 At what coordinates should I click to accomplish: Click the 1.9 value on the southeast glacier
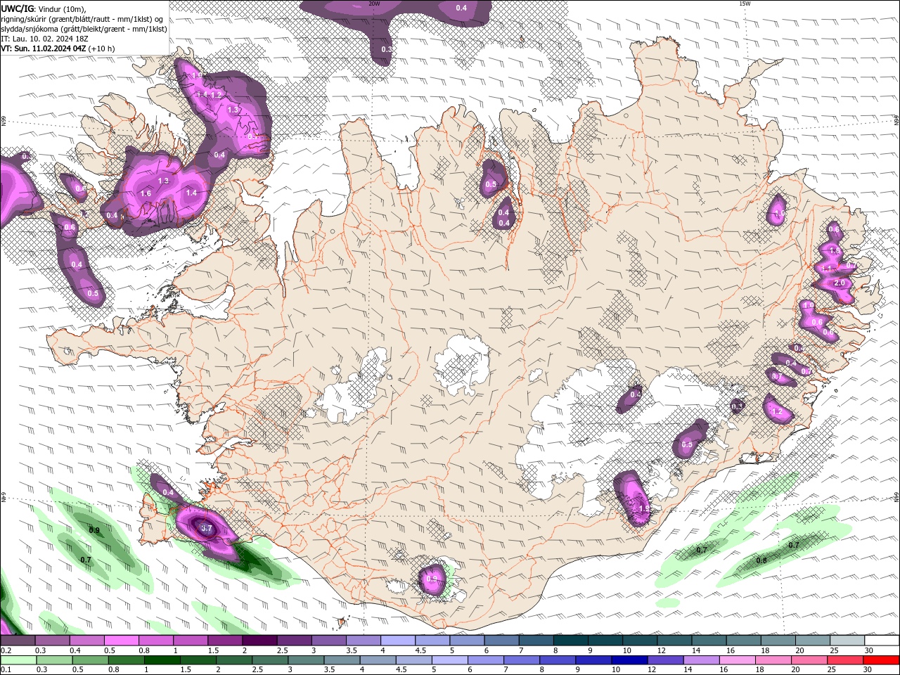(x=643, y=508)
